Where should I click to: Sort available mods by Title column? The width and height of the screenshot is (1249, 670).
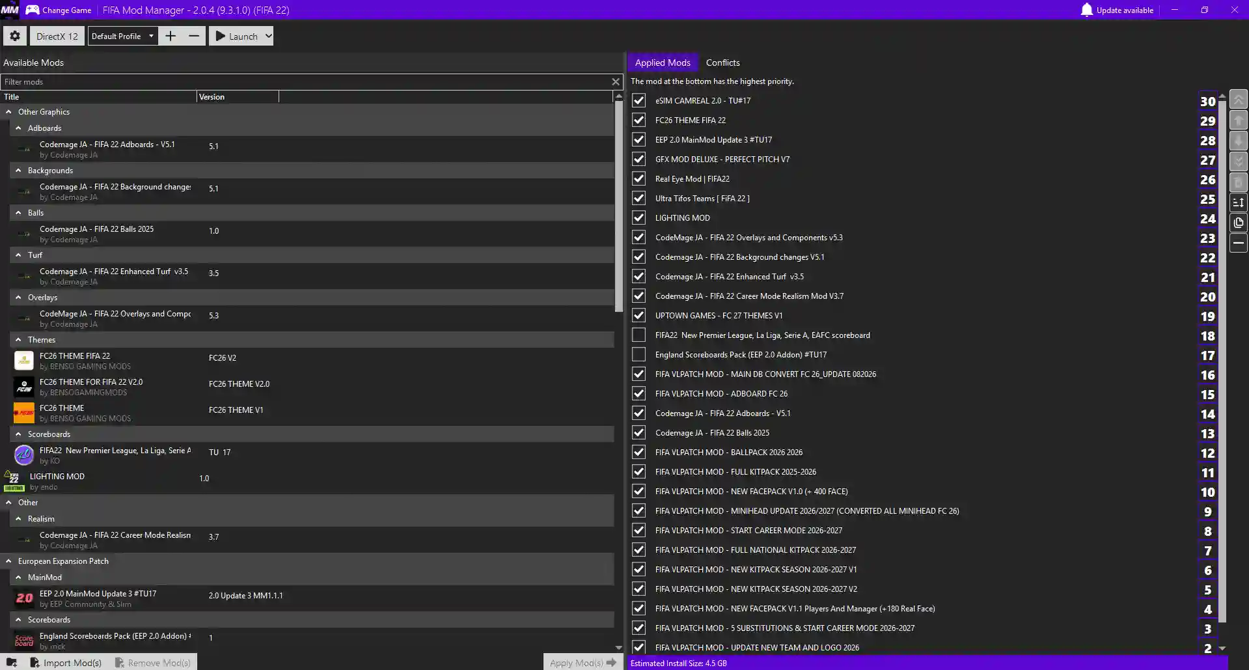(x=98, y=97)
